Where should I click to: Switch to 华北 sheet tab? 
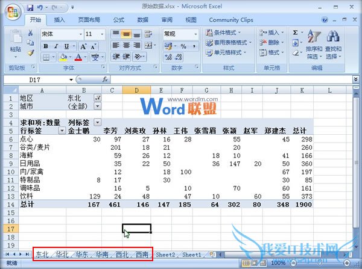pyautogui.click(x=62, y=255)
